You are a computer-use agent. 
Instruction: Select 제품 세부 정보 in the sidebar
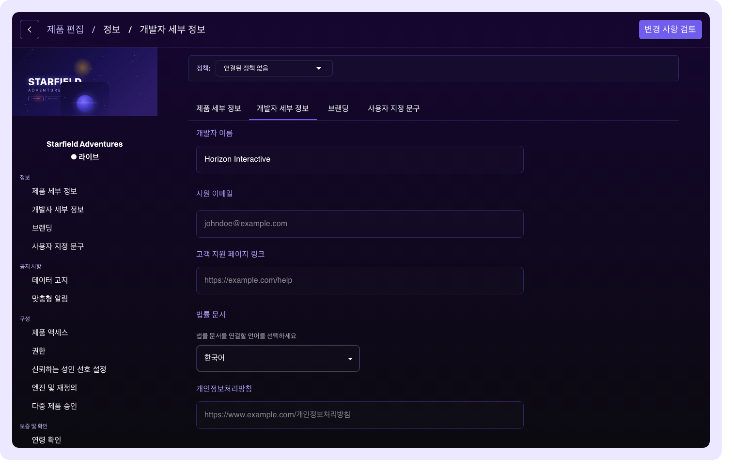55,191
